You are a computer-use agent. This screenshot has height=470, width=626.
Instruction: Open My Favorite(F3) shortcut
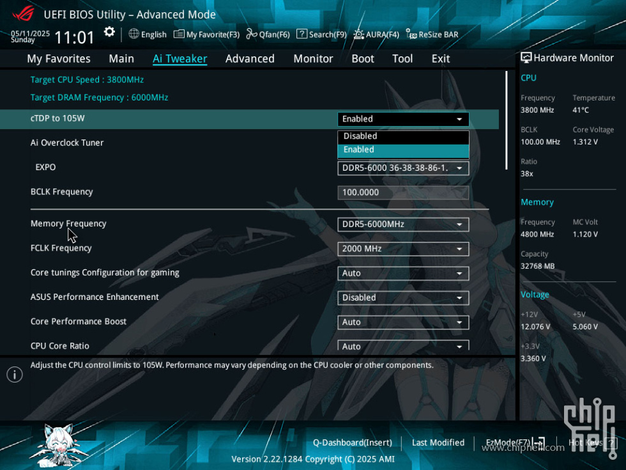pyautogui.click(x=213, y=35)
